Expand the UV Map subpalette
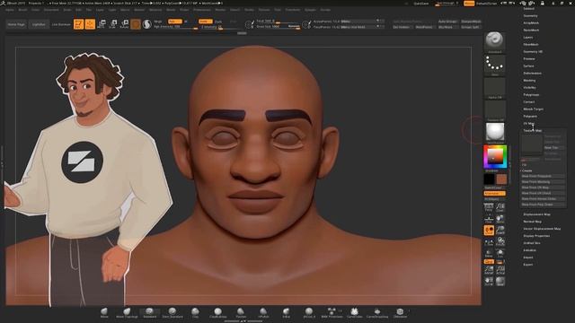 529,124
